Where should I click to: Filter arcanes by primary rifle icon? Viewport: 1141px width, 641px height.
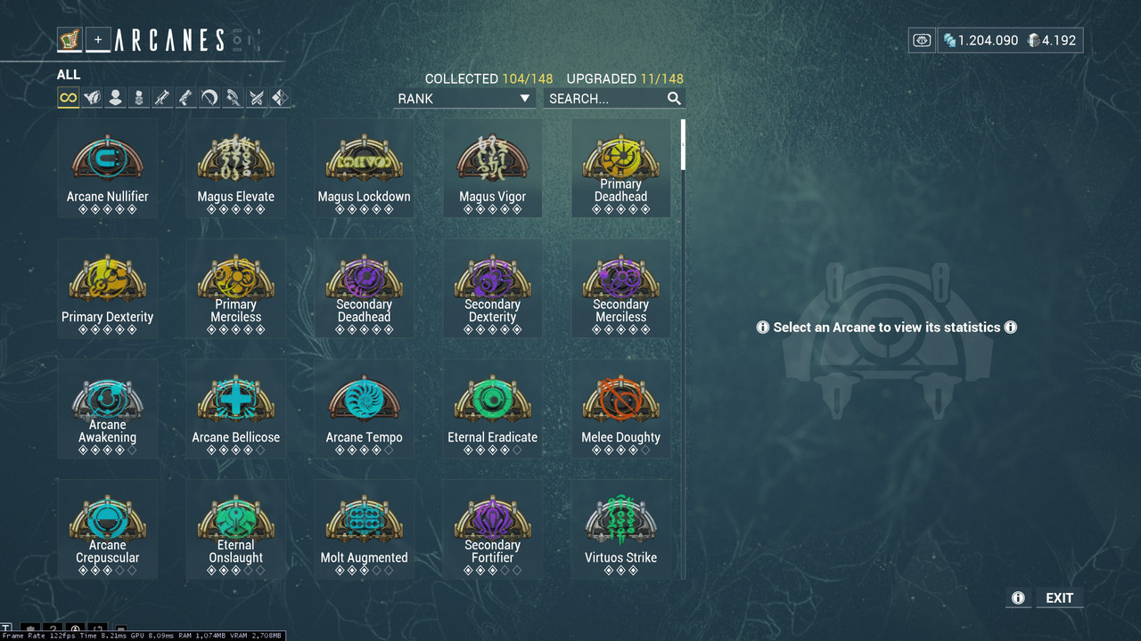162,98
